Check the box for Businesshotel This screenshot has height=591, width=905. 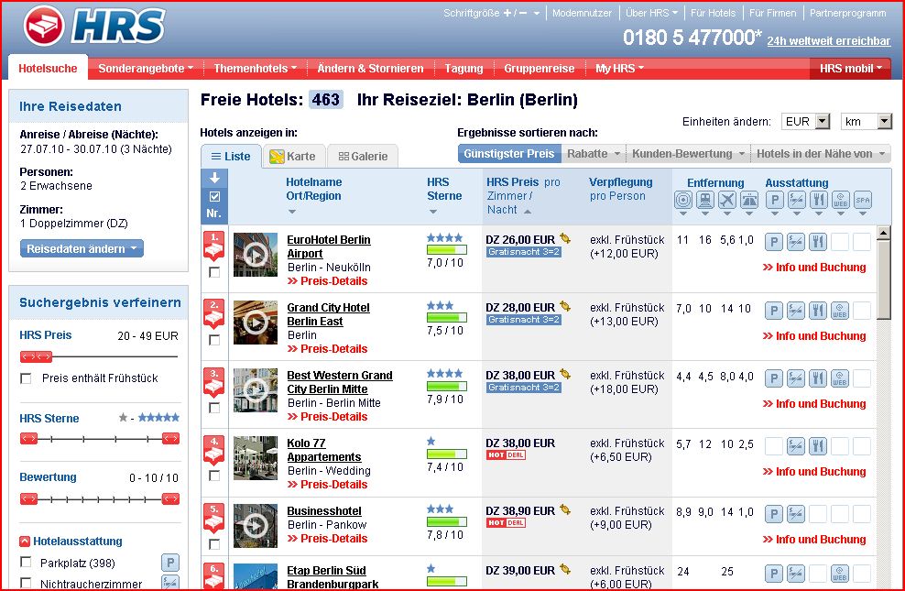coord(214,543)
